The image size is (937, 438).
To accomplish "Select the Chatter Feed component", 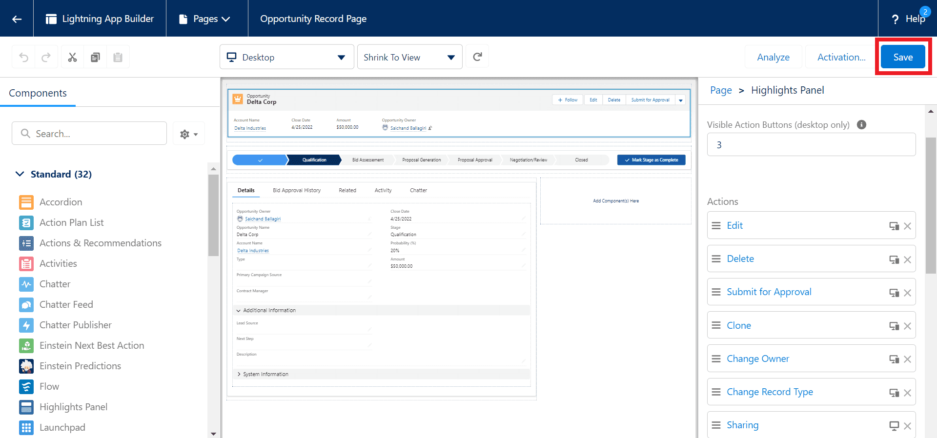I will [x=56, y=304].
